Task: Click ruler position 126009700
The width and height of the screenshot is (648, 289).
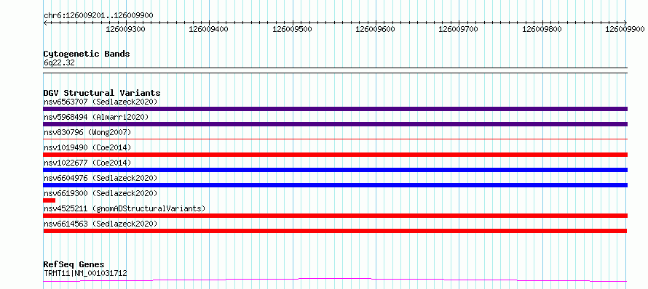Action: [458, 29]
